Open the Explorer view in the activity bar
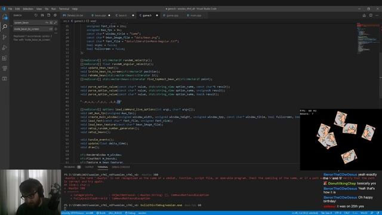The height and width of the screenshot is (215, 382). click(x=5, y=17)
